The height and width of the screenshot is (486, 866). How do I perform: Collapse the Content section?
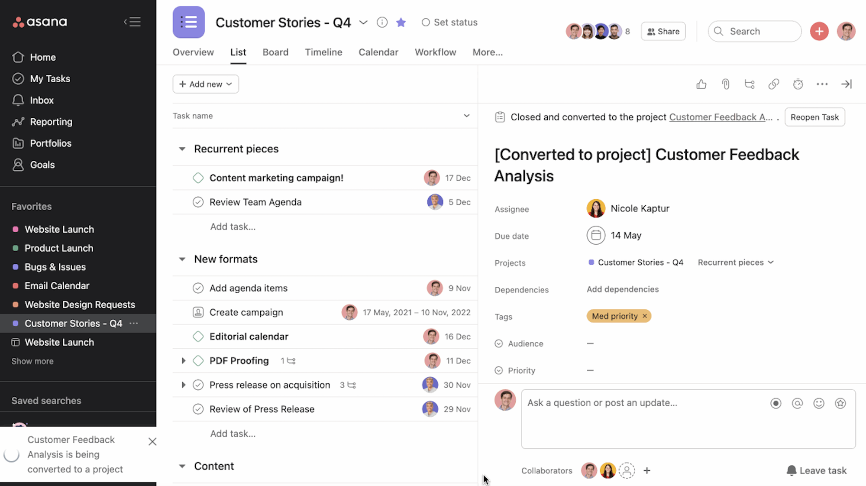(182, 466)
